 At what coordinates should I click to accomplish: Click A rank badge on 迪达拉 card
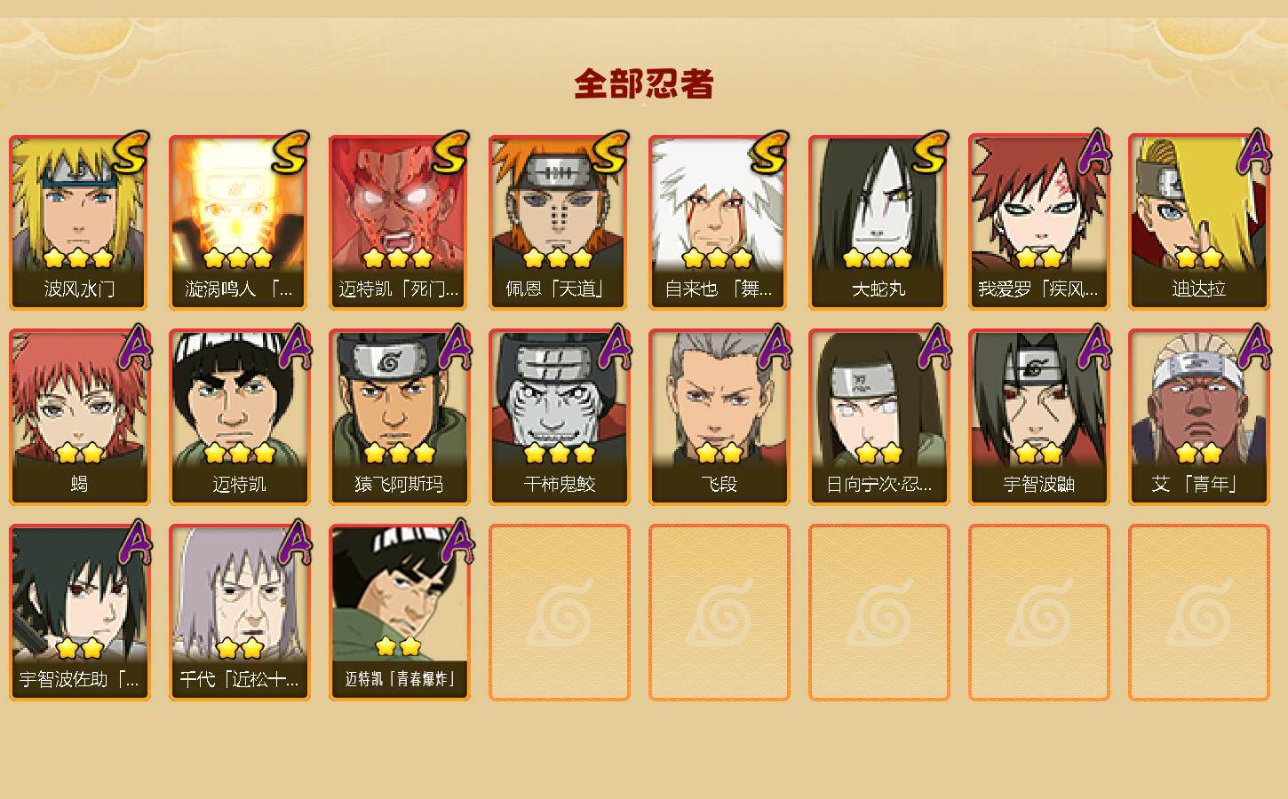[x=1255, y=153]
